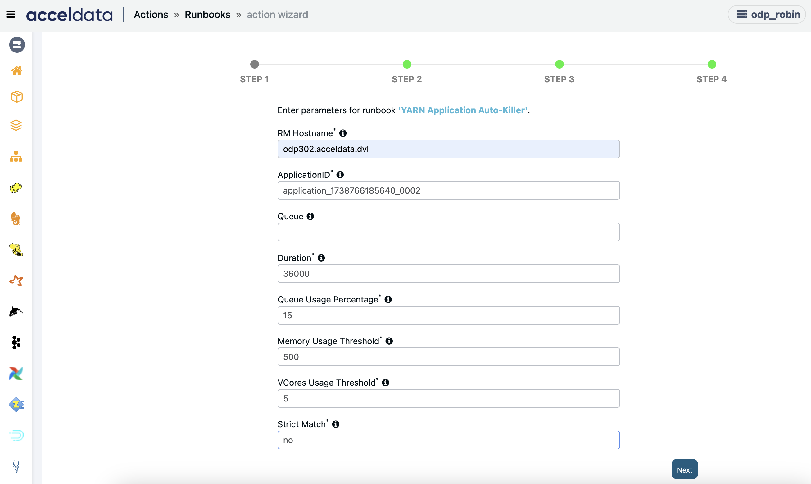Focus the Duration field showing 36000

pyautogui.click(x=448, y=274)
